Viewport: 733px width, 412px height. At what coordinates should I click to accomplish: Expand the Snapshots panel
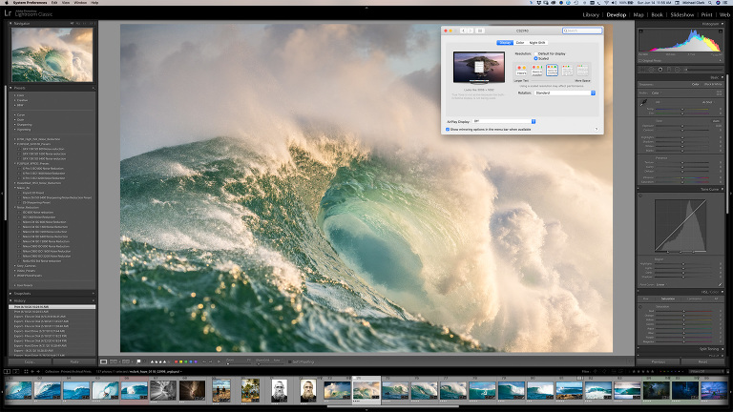(x=10, y=294)
